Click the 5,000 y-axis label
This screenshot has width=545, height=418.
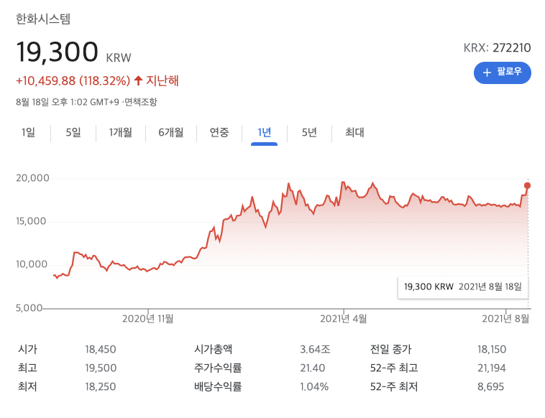tap(29, 308)
